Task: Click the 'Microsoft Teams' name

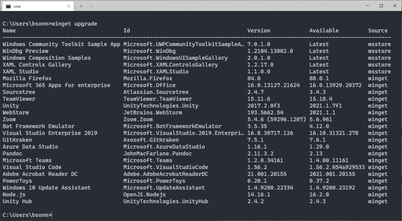Action: click(27, 160)
